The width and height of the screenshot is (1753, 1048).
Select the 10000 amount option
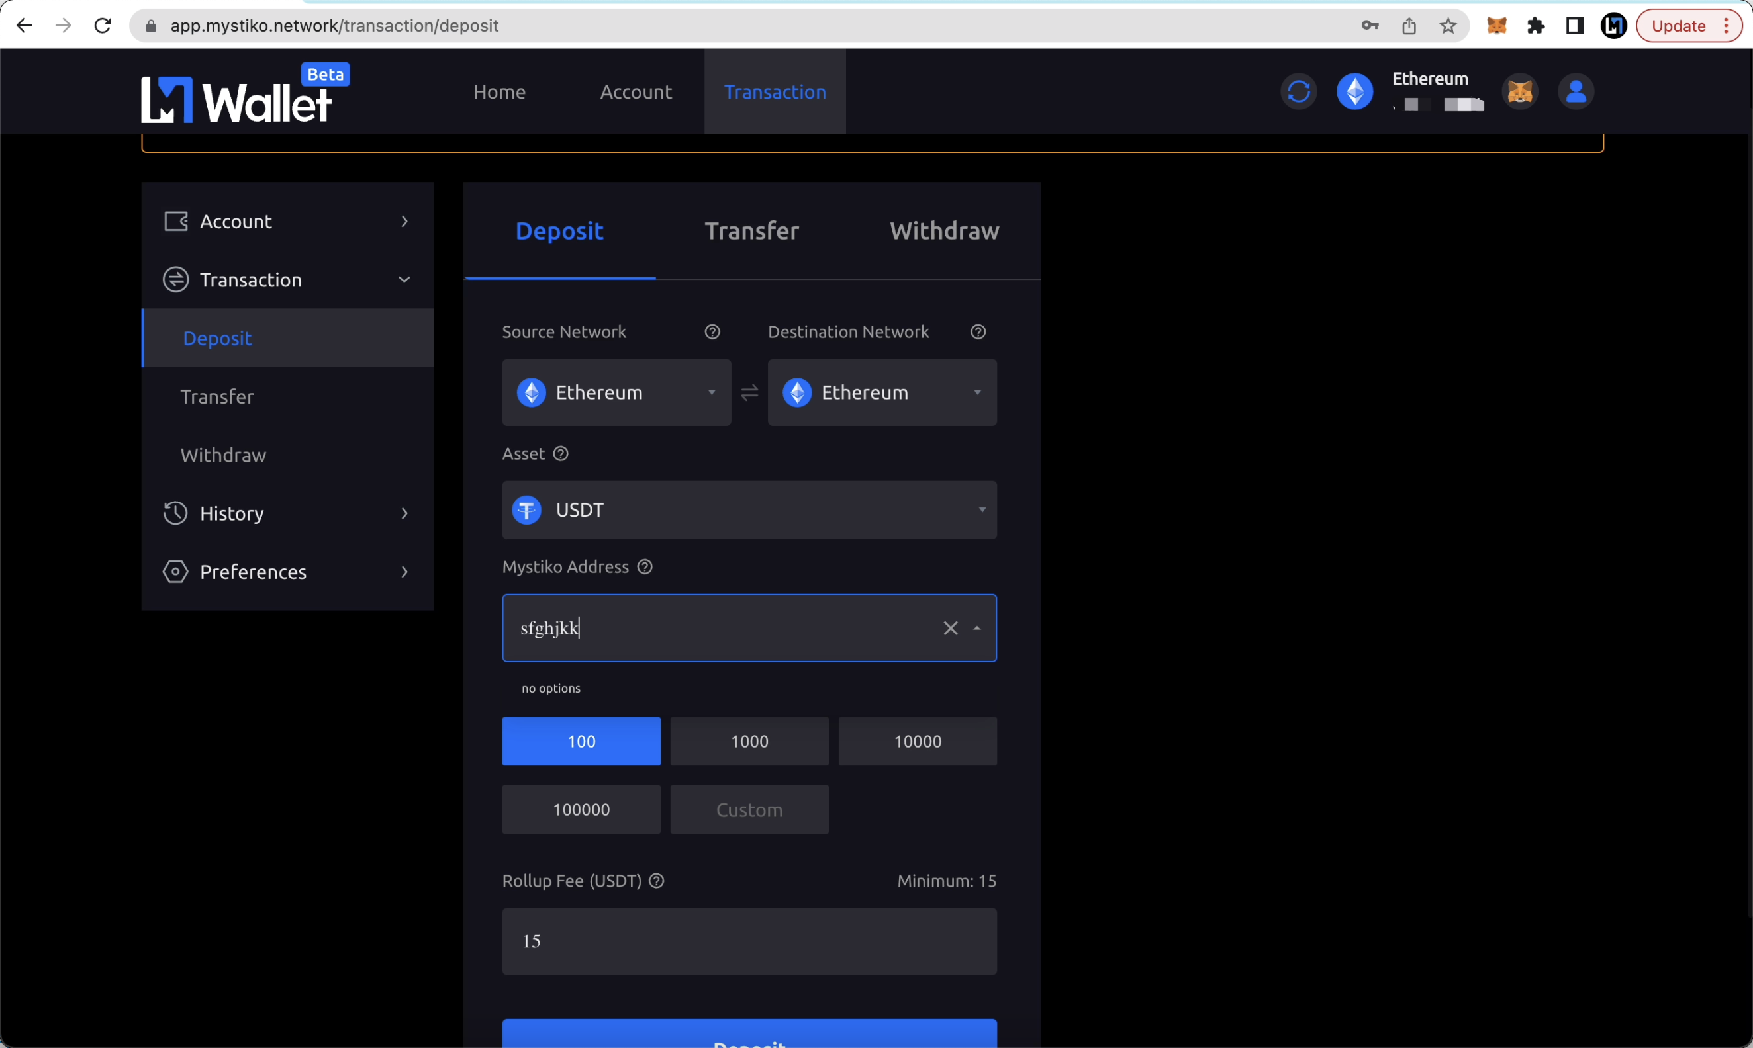pyautogui.click(x=917, y=742)
